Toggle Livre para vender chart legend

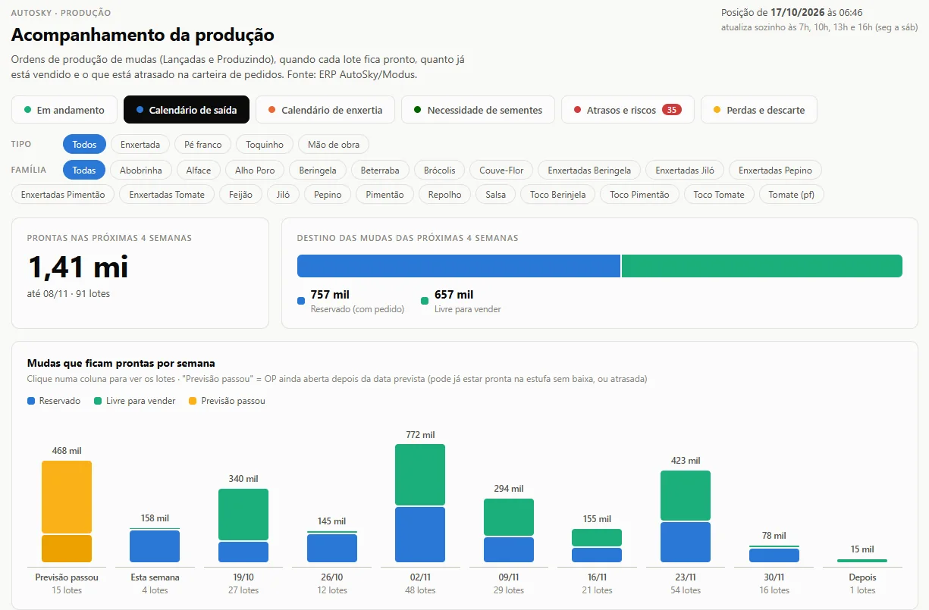click(x=134, y=401)
